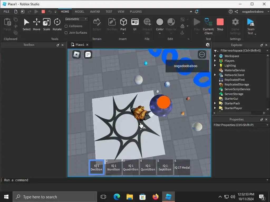Close the Toolbox panel
This screenshot has height=202, width=270.
coord(62,45)
